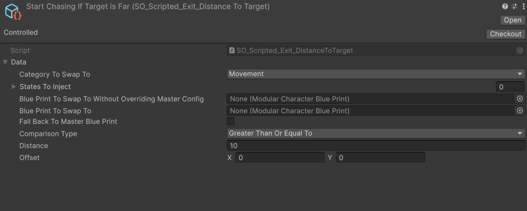
Task: Open the Category To Swap To dropdown
Action: point(376,74)
